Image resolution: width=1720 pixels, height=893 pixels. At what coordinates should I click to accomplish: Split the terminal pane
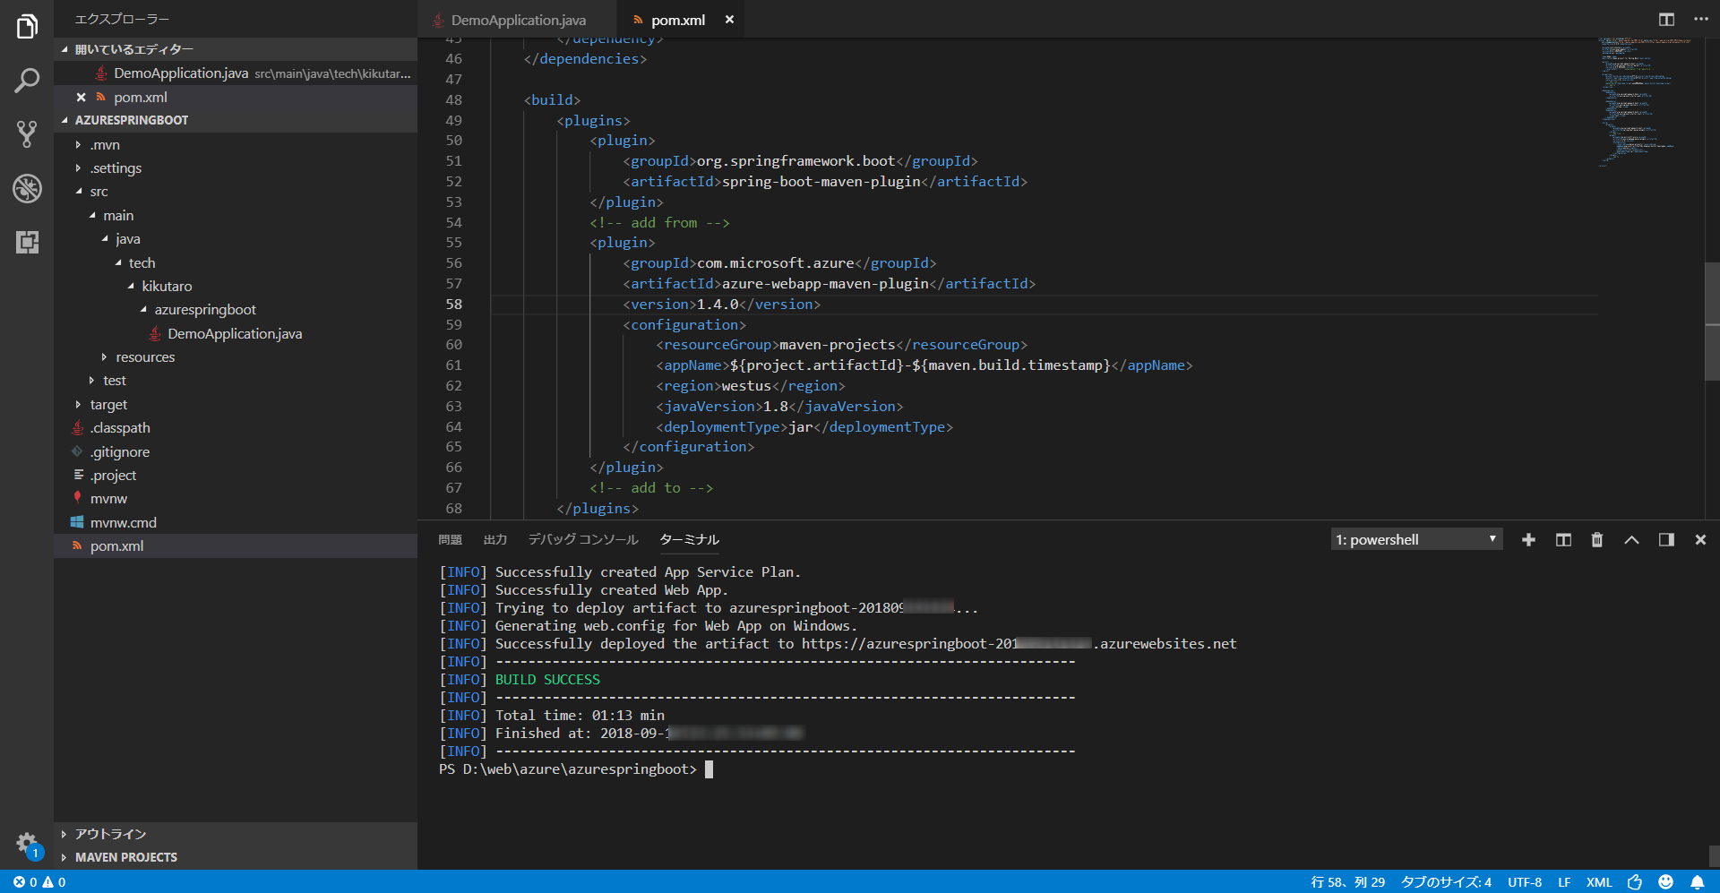[1563, 540]
